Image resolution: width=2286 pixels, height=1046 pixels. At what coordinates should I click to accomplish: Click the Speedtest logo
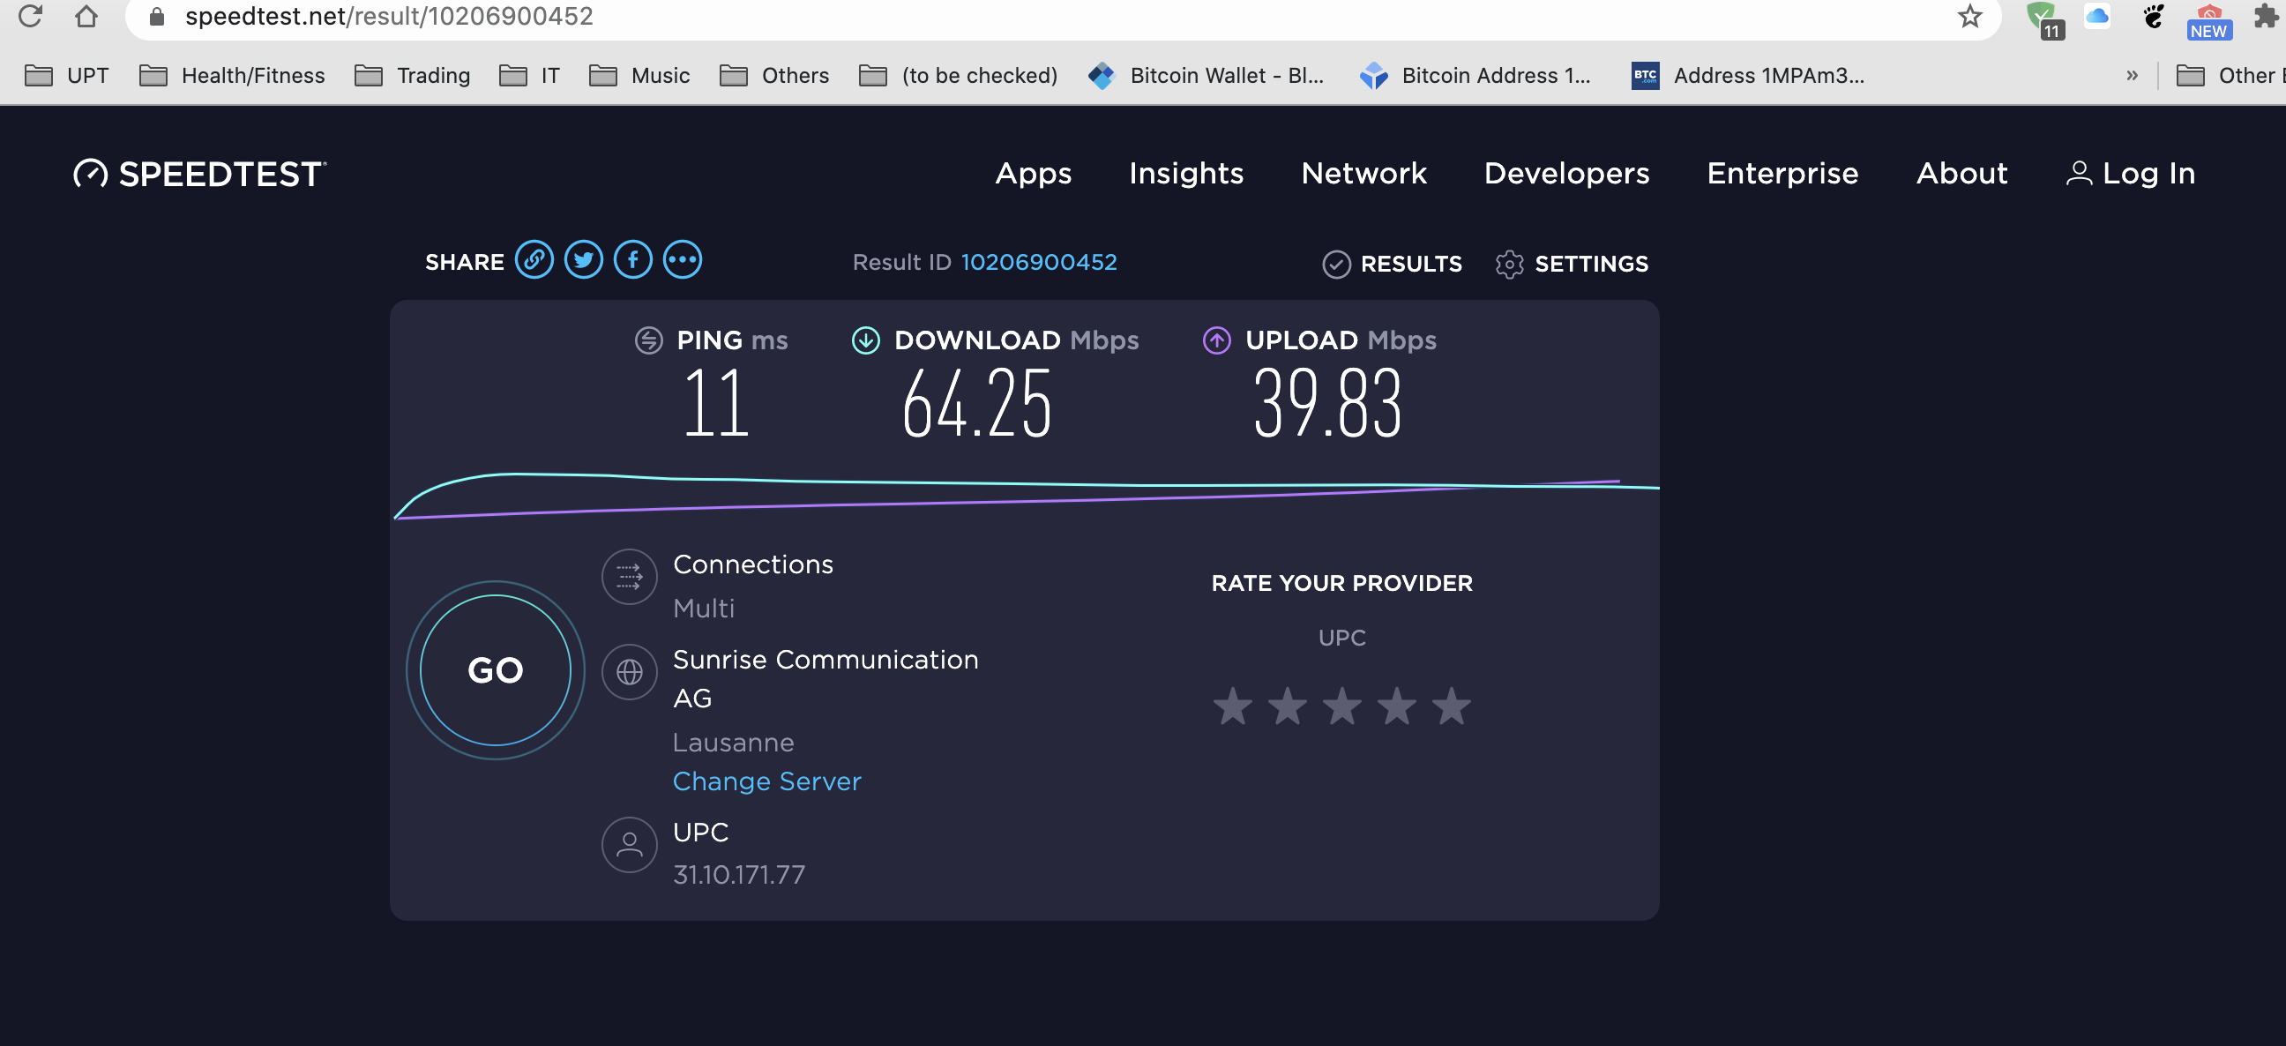199,174
